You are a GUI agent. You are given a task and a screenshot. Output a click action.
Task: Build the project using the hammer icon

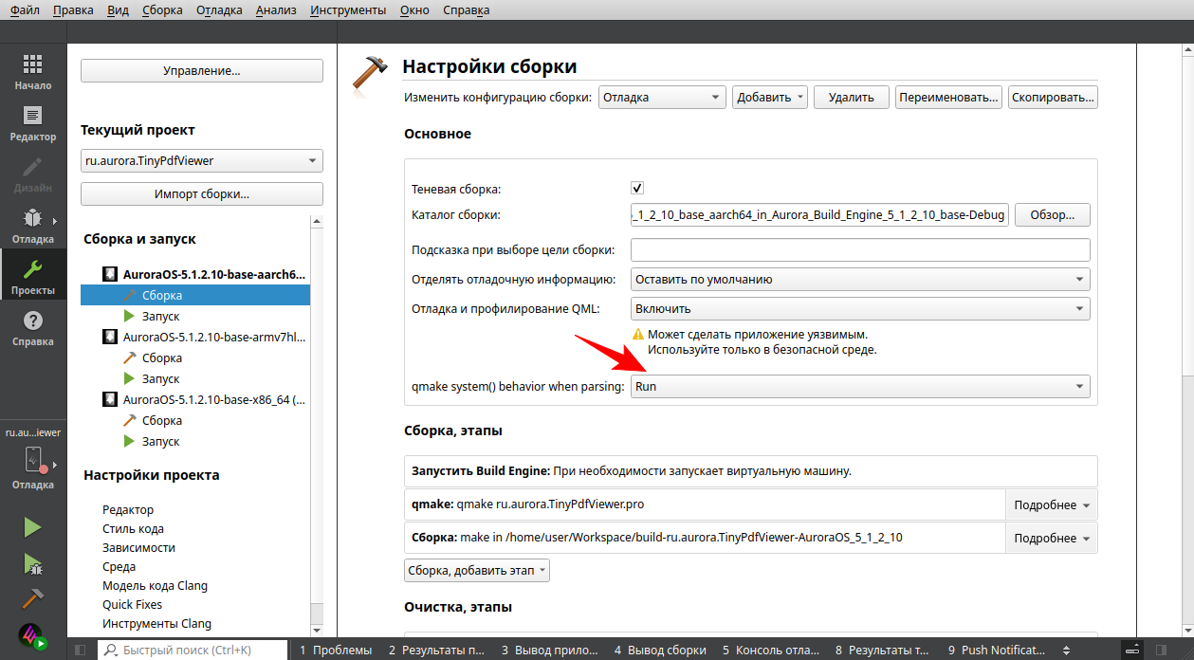pyautogui.click(x=31, y=598)
